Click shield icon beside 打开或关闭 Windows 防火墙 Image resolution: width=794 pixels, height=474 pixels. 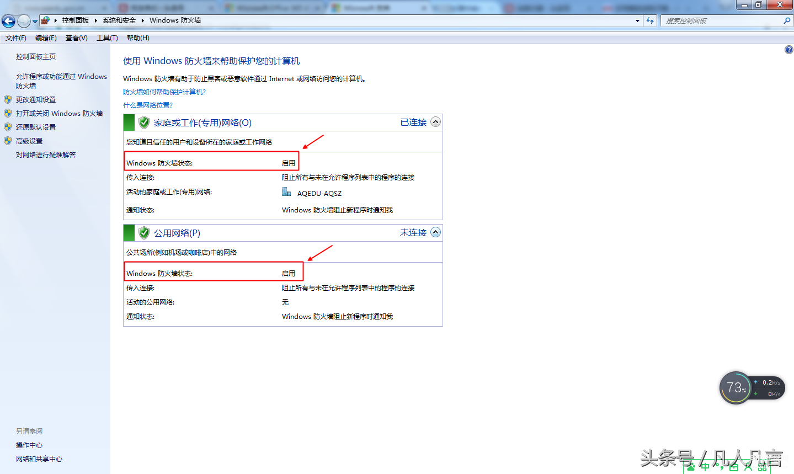click(8, 113)
